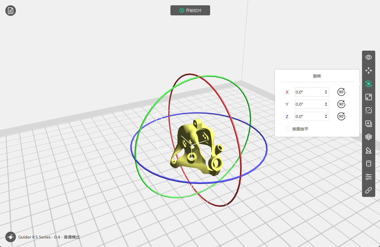Open the file menu document icon
The height and width of the screenshot is (247, 380).
coord(11,11)
